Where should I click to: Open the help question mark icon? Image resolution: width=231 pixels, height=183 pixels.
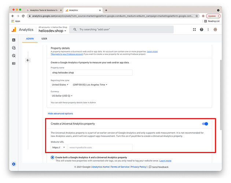point(201,30)
